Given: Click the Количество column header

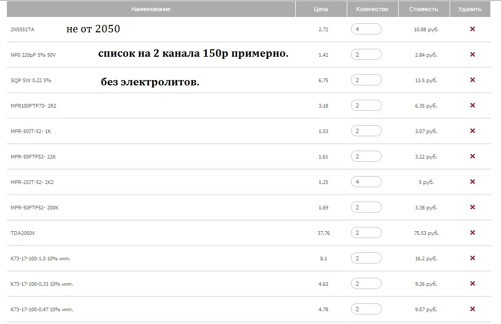Looking at the screenshot, I should coord(372,9).
